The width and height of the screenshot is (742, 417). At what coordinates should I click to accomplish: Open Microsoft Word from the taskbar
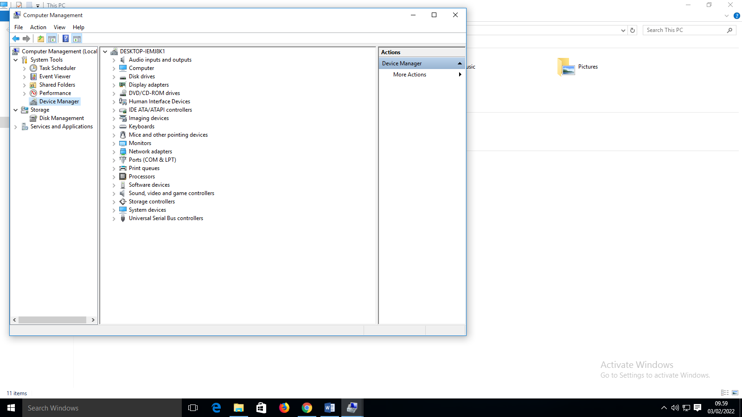(x=329, y=408)
